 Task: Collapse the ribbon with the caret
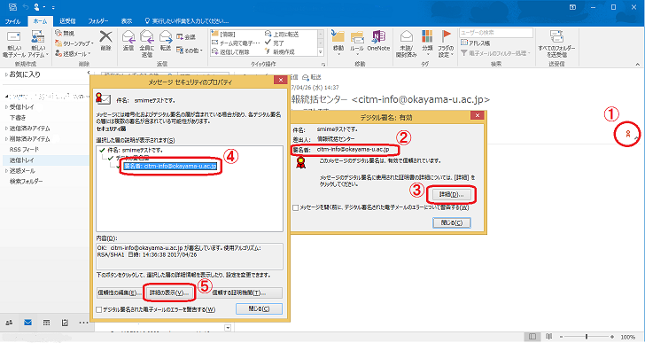click(x=638, y=64)
